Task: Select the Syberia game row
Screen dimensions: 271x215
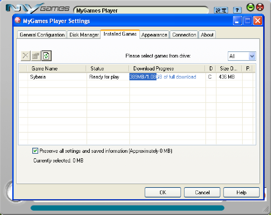Action: pos(137,77)
